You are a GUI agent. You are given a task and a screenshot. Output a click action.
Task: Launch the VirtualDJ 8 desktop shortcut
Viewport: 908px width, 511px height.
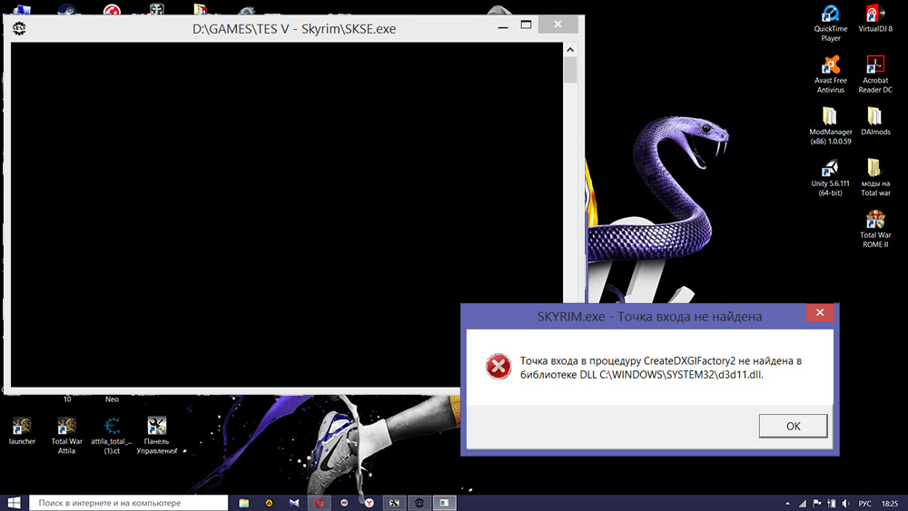pyautogui.click(x=874, y=15)
